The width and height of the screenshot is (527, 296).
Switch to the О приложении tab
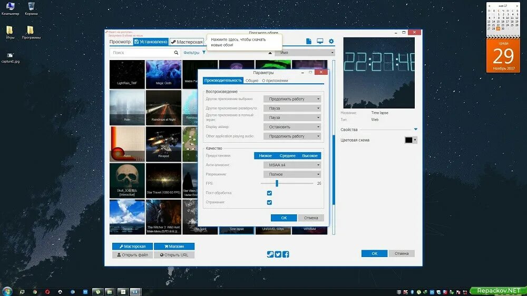pos(275,81)
